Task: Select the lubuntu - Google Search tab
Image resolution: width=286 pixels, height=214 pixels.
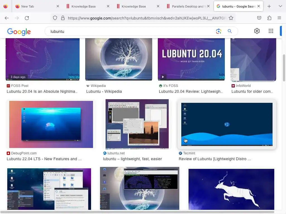Action: tap(239, 6)
